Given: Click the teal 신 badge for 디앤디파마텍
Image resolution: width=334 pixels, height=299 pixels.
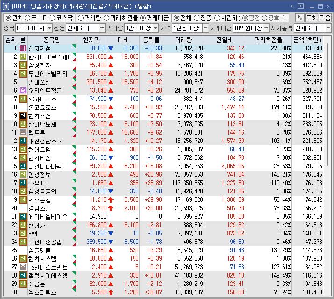Looking at the screenshot, I should tap(23, 166).
